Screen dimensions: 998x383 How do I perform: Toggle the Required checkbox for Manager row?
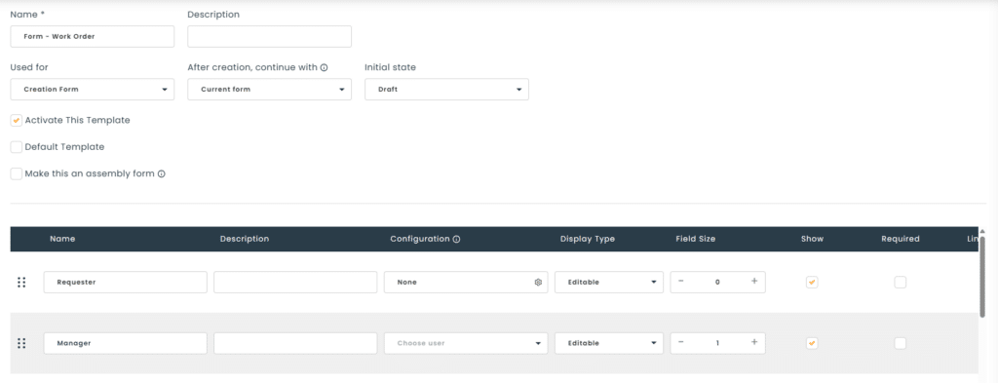(900, 344)
